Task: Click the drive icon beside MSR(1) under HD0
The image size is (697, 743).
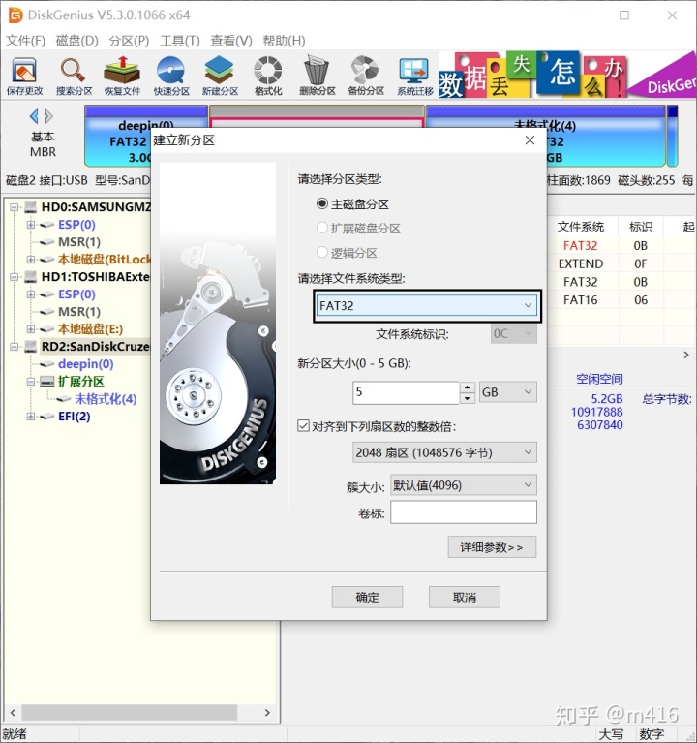Action: (x=47, y=242)
